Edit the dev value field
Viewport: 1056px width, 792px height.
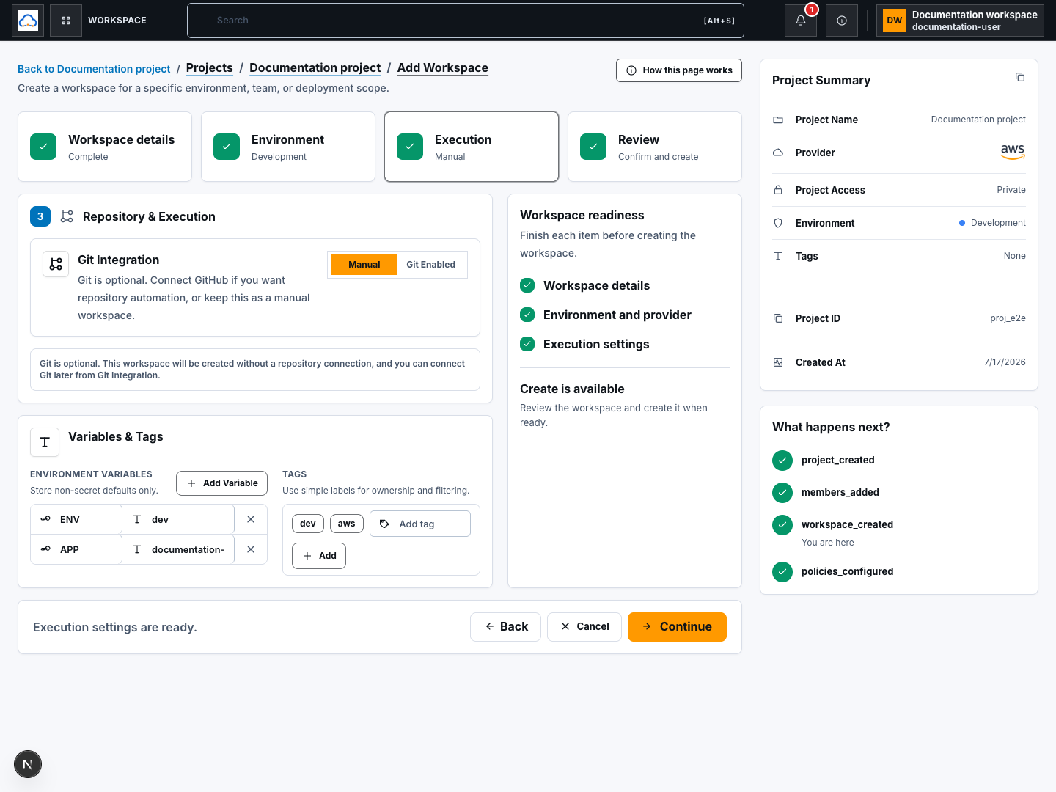pyautogui.click(x=178, y=519)
